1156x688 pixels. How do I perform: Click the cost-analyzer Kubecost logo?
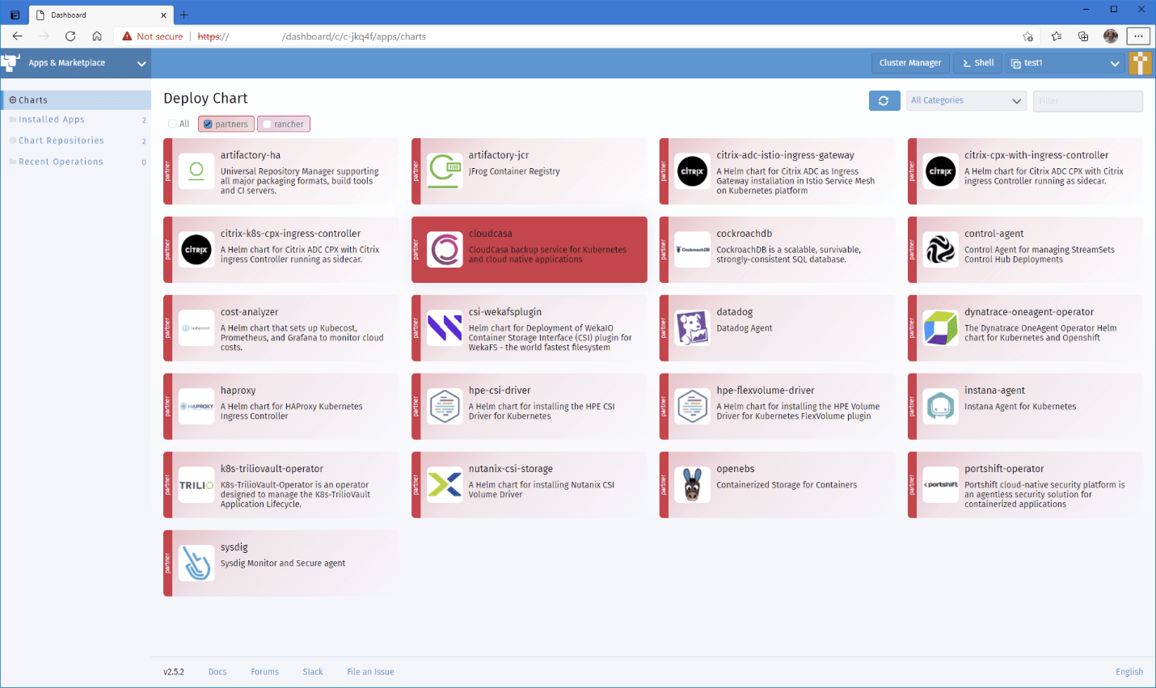tap(196, 327)
